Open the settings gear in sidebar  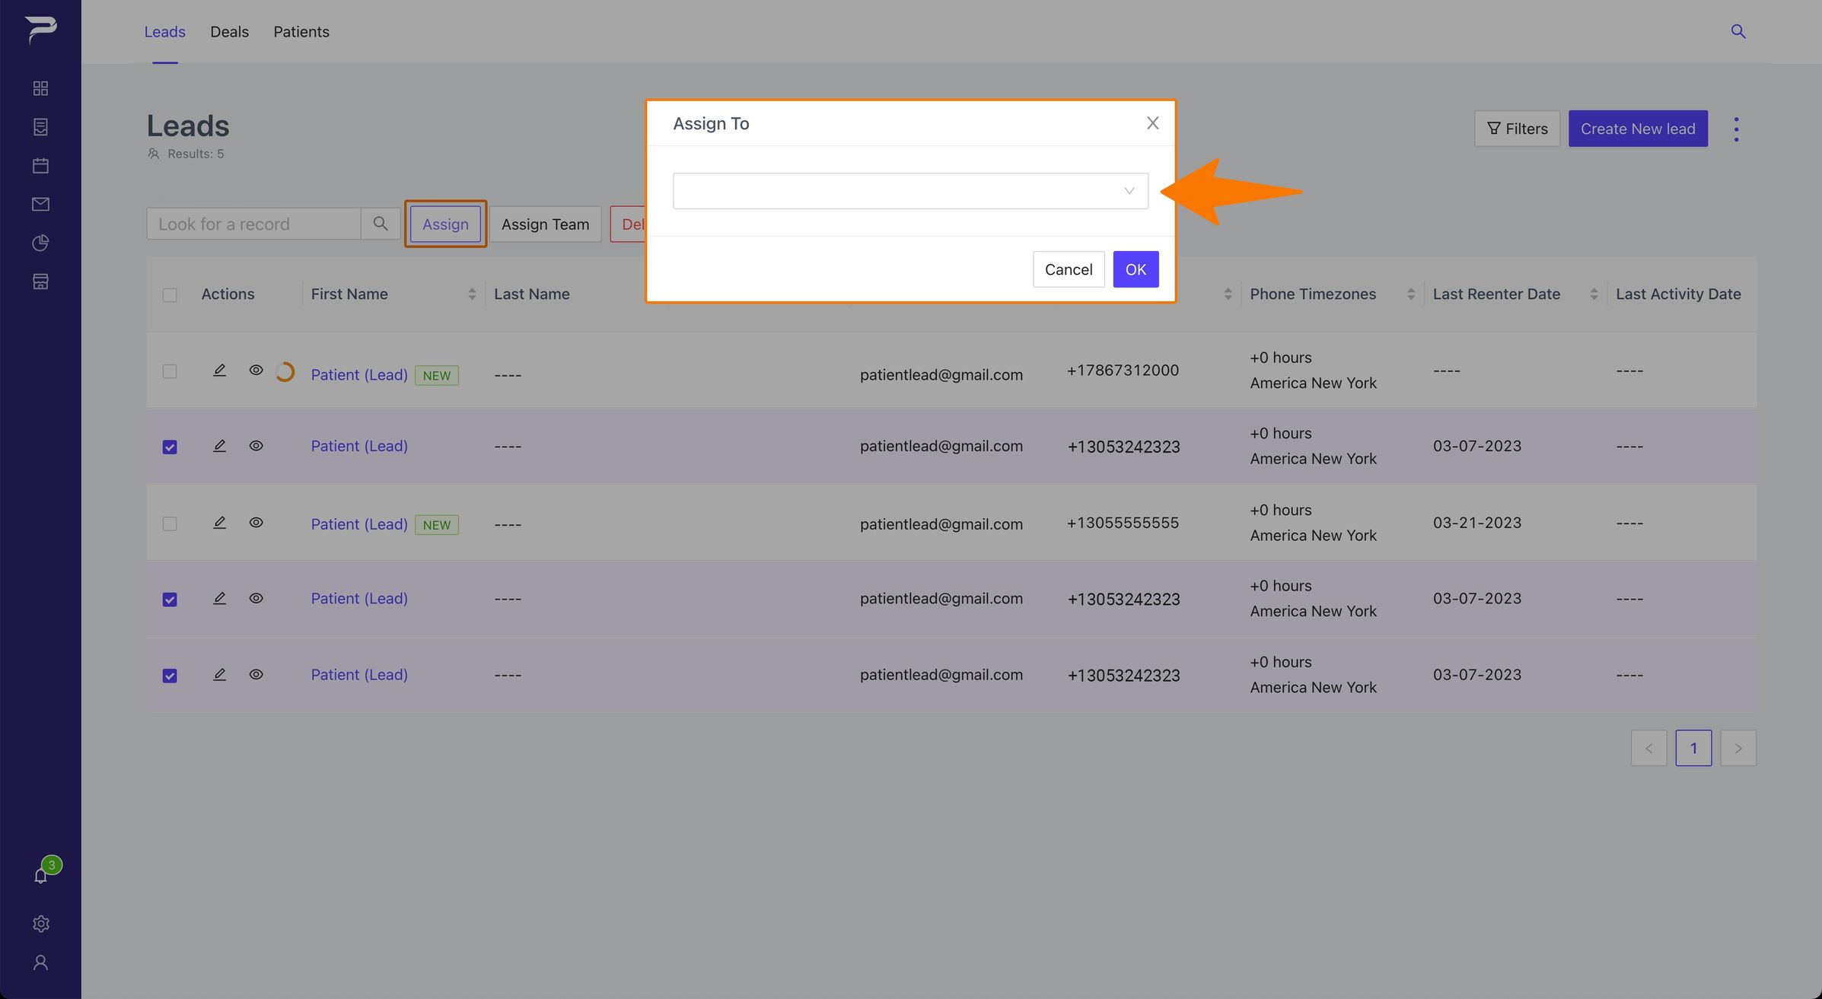pyautogui.click(x=40, y=924)
